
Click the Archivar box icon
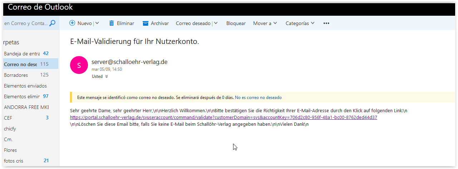145,23
